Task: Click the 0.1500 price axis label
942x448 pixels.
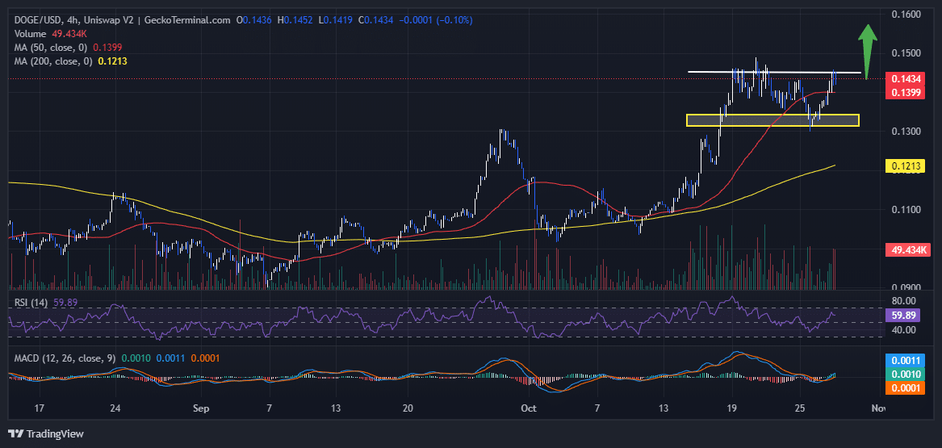Action: [906, 53]
